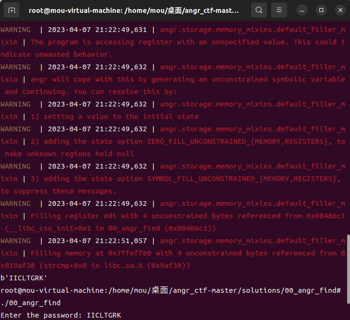Click the typed password IICLTGRK
350x320 pixels.
(x=103, y=315)
